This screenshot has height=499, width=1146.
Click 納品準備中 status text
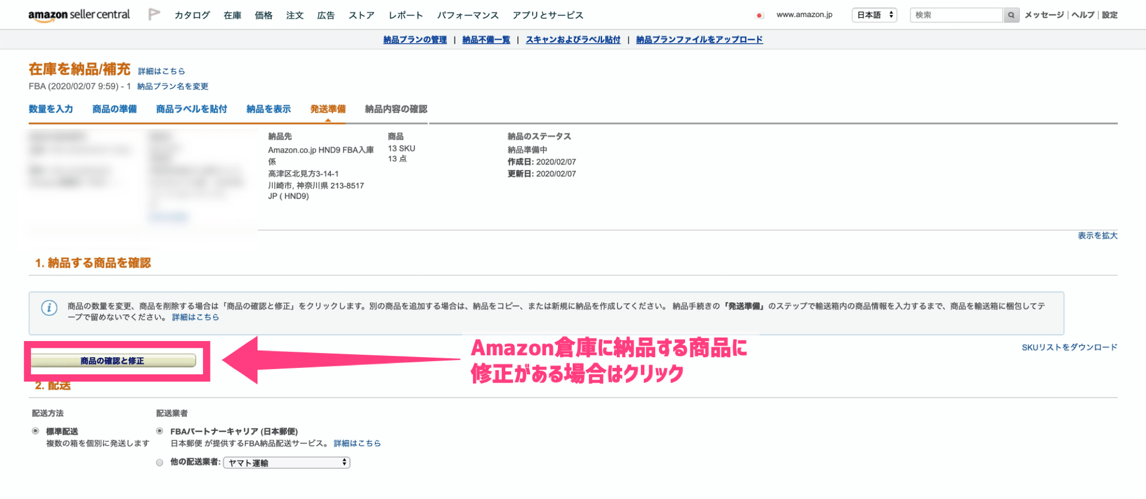527,150
